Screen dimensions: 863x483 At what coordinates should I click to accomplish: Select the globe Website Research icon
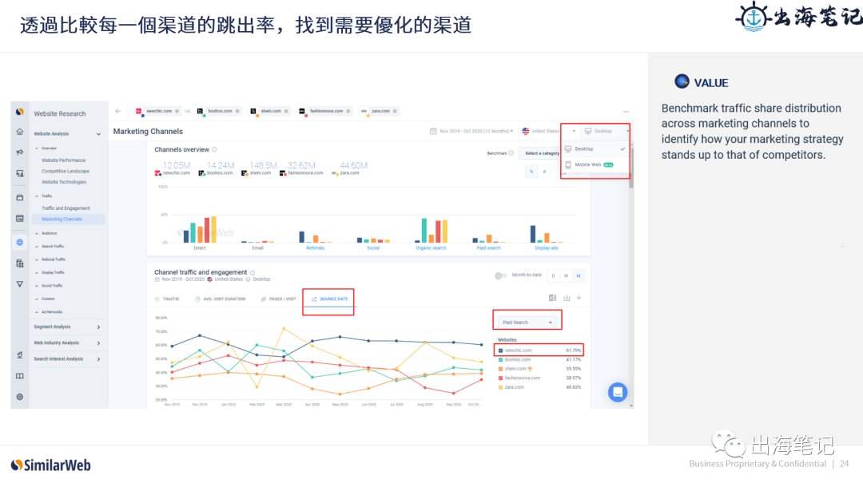coord(20,243)
